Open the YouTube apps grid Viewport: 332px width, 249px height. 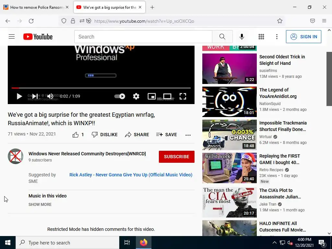coord(261,37)
